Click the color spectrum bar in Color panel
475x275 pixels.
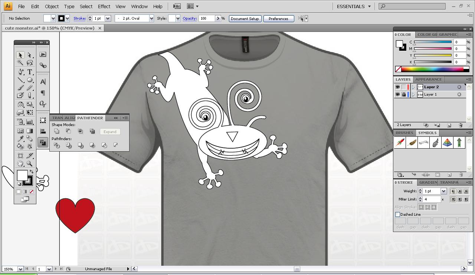point(432,69)
